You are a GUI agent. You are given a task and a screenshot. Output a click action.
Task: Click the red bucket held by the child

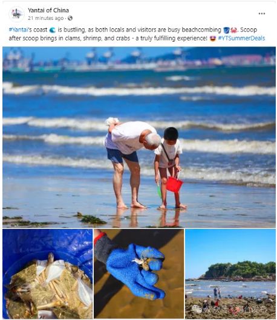coord(174,184)
